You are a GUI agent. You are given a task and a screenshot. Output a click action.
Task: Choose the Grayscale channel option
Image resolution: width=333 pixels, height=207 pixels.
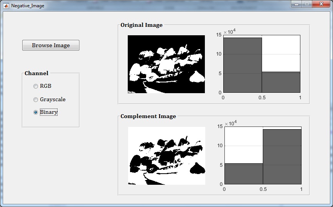click(36, 100)
